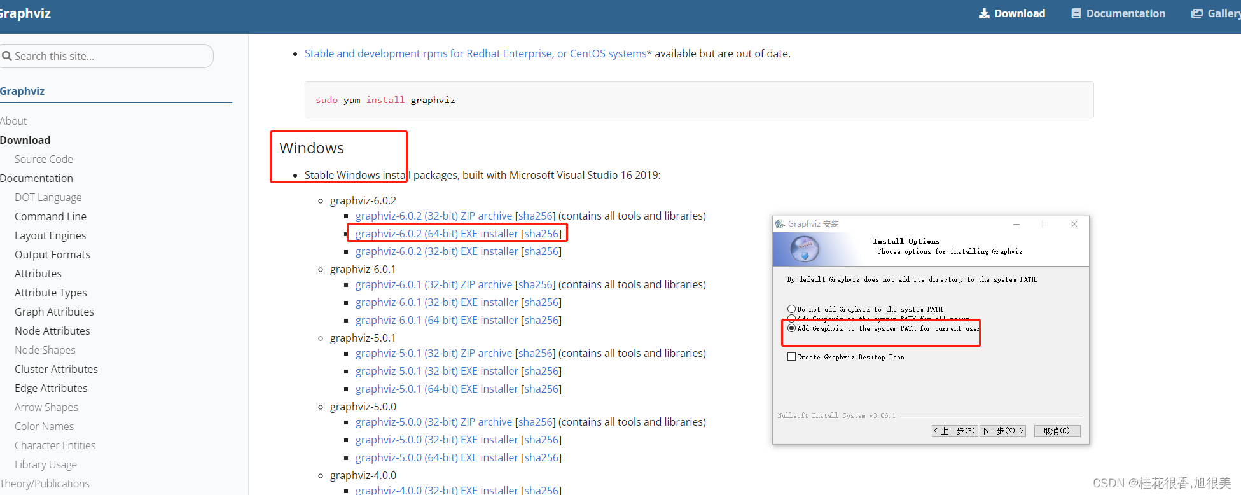Select Do not add Graphviz to PATH

pos(791,309)
